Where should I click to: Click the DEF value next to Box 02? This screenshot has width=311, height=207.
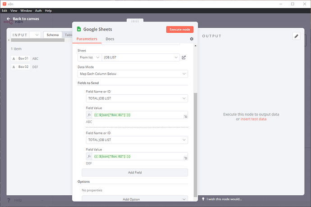tap(35, 67)
